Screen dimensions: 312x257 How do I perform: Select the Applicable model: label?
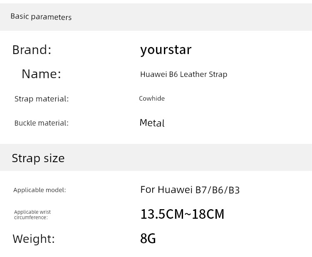coord(40,190)
